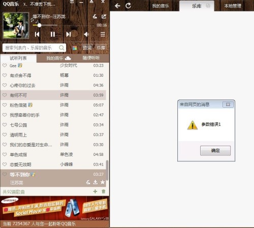Click the 参数错误1 message text
Screen dimensions: 254x228
tap(211, 124)
